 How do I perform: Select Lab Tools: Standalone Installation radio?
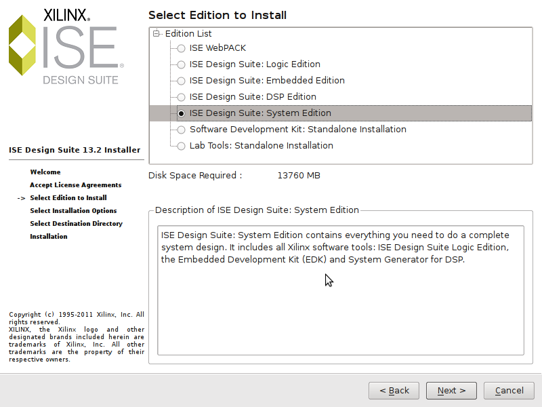[x=181, y=146]
